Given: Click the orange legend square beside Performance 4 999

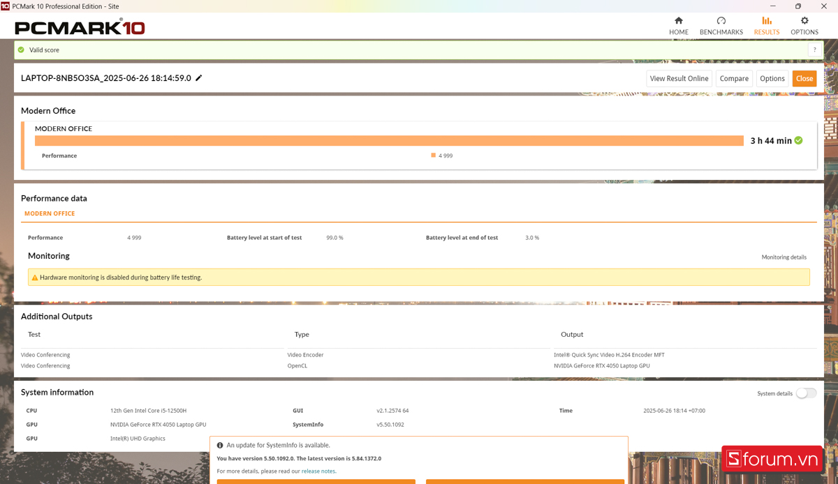Looking at the screenshot, I should click(434, 156).
